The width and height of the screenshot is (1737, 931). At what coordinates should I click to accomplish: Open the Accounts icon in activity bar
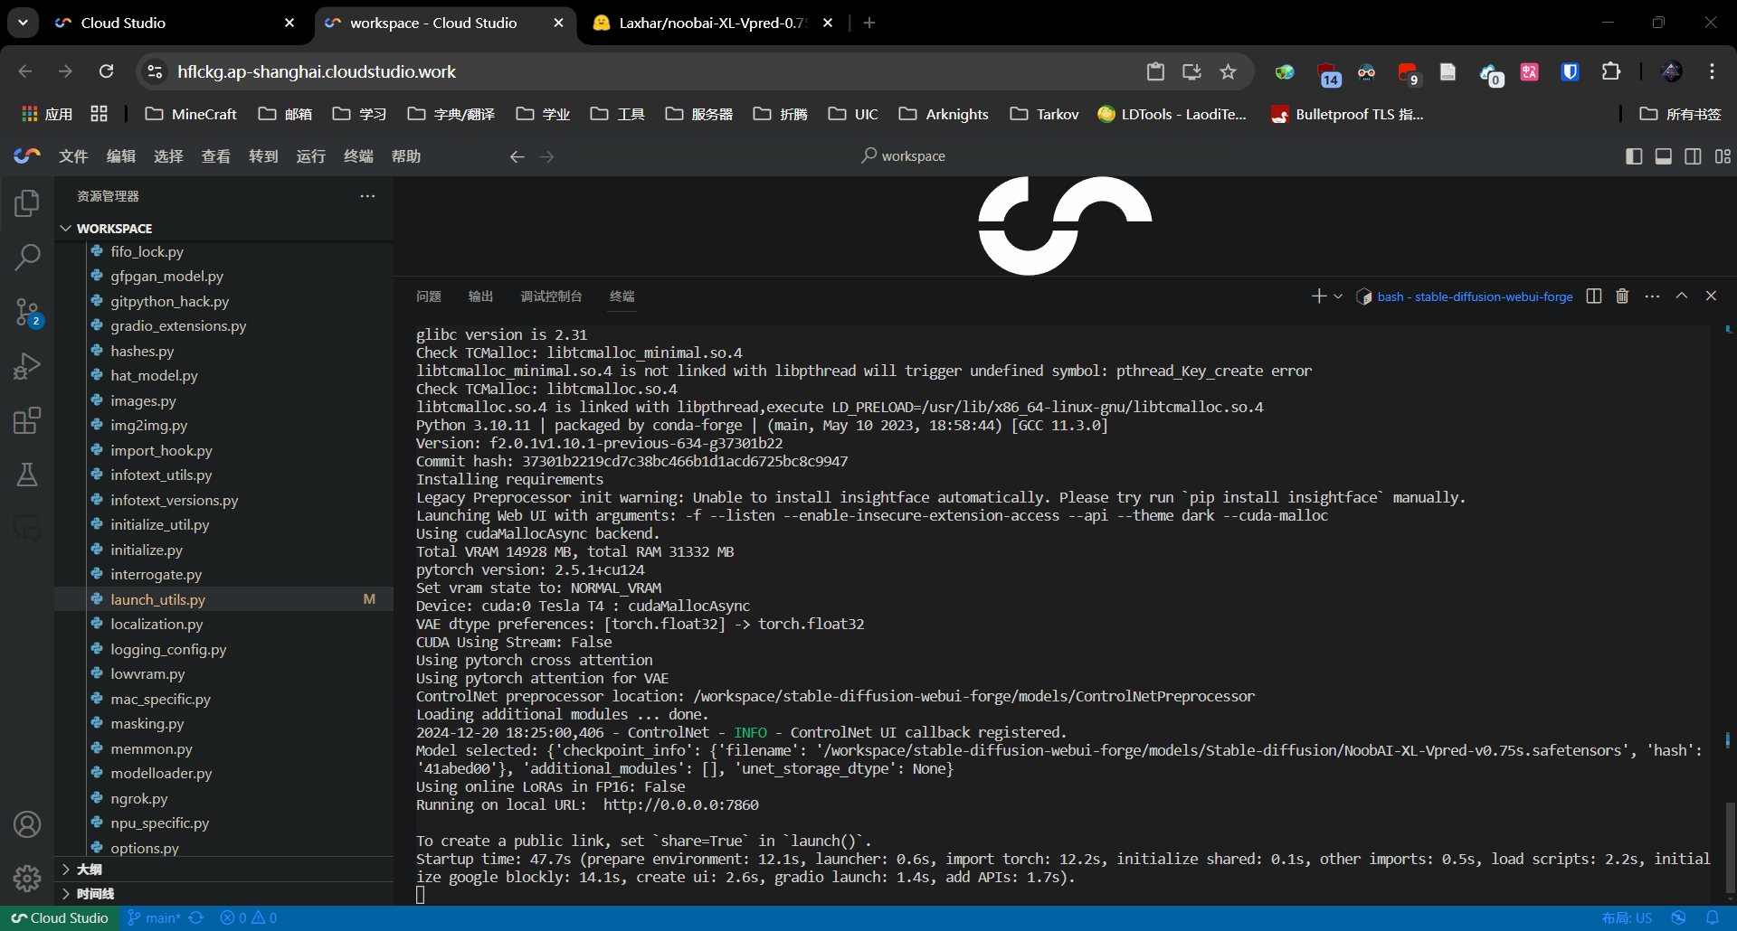coord(27,824)
